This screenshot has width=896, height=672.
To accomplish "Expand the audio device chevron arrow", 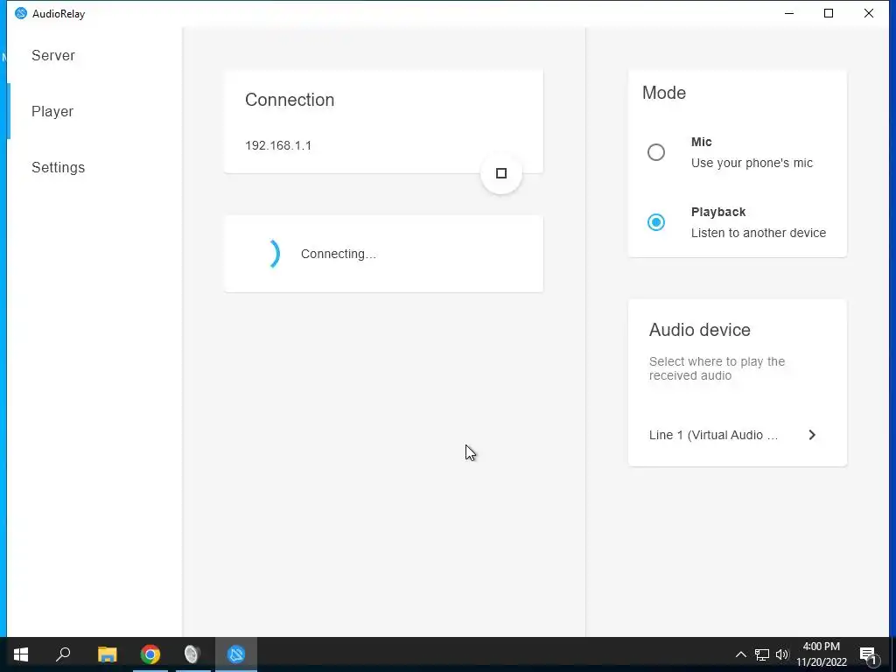I will [812, 435].
